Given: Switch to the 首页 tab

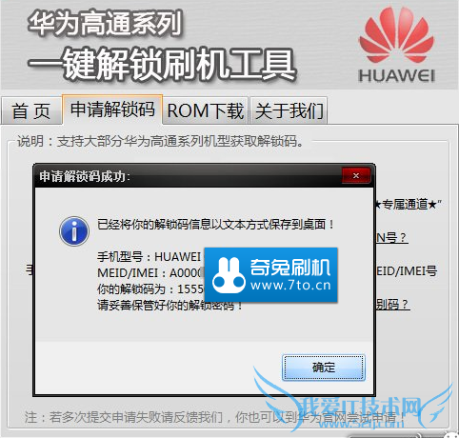Looking at the screenshot, I should click(31, 111).
